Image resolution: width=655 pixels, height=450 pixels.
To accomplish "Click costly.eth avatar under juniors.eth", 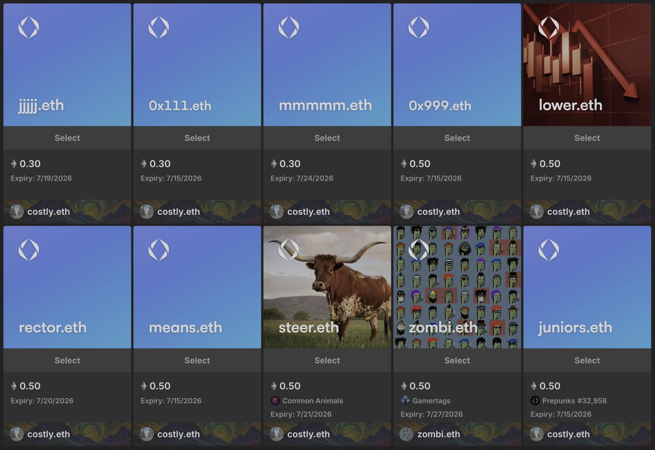I will coord(537,434).
